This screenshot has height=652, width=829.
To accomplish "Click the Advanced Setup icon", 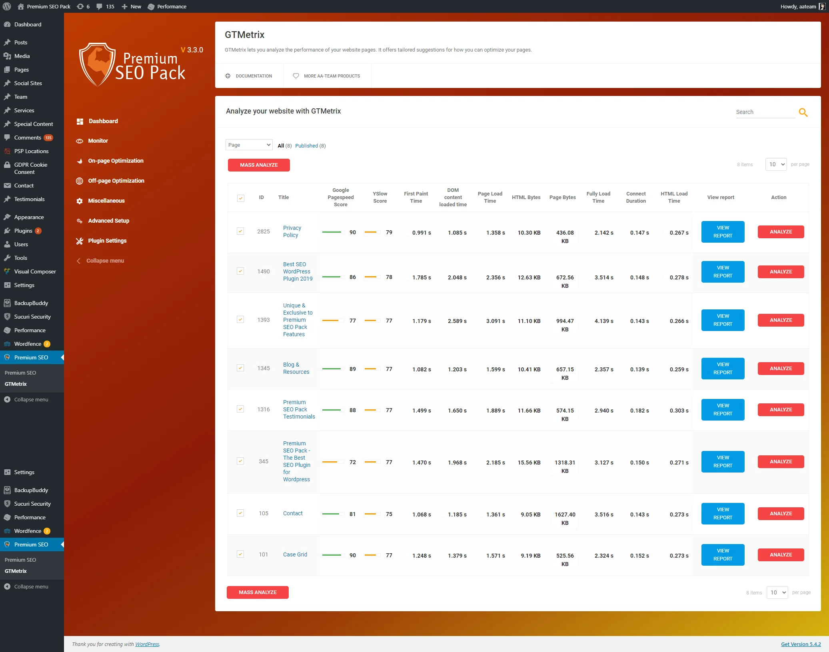I will pyautogui.click(x=80, y=221).
